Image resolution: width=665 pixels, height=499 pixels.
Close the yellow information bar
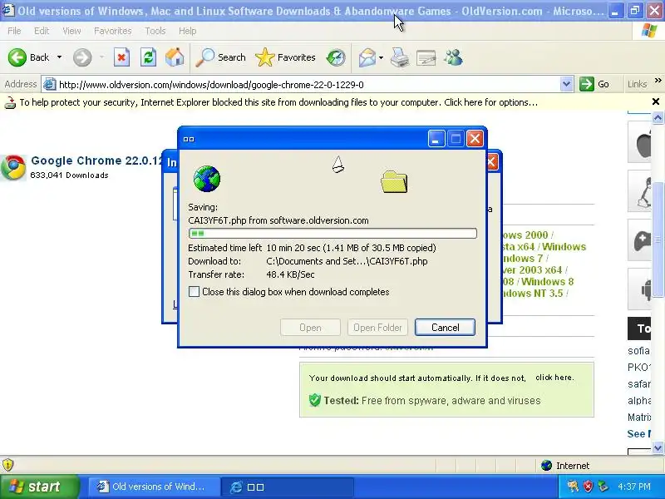point(656,101)
